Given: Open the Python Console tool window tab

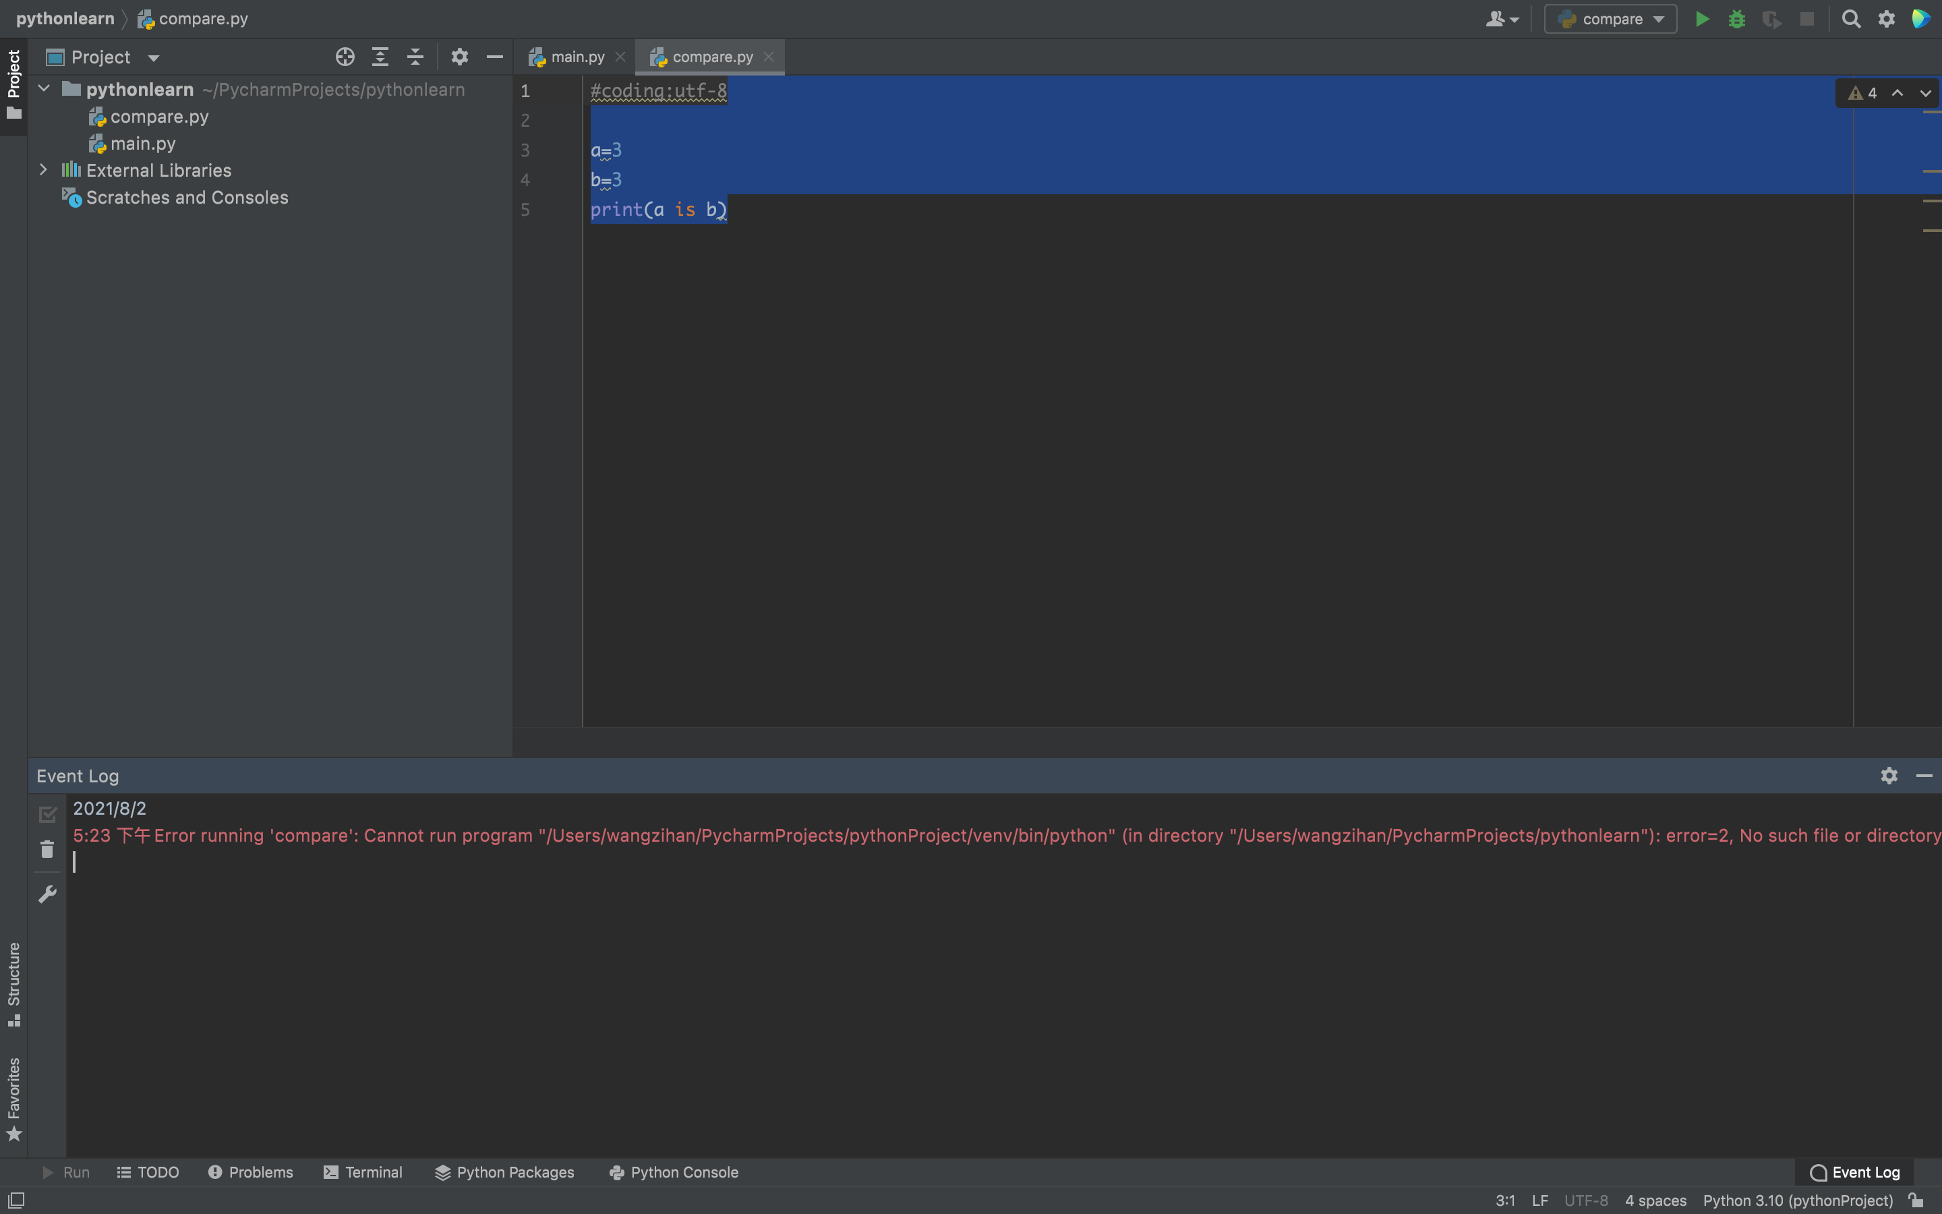Looking at the screenshot, I should click(x=674, y=1172).
